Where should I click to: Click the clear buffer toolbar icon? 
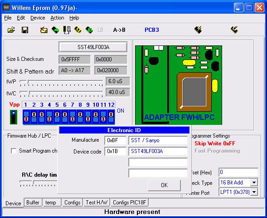coord(44,30)
